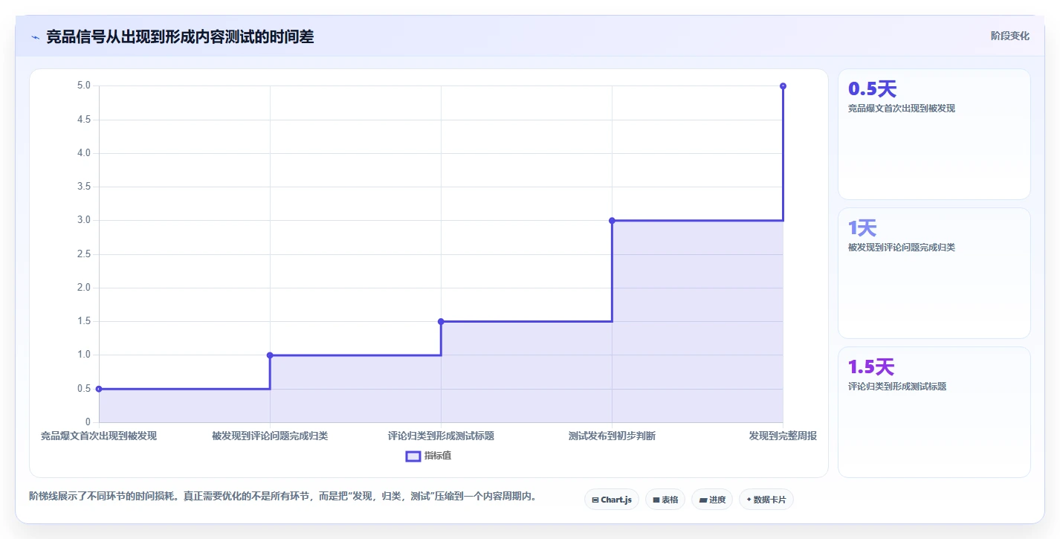The height and width of the screenshot is (539, 1060).
Task: Click the x-axis label 竞品爆文首次出现到被发现
Action: [99, 436]
